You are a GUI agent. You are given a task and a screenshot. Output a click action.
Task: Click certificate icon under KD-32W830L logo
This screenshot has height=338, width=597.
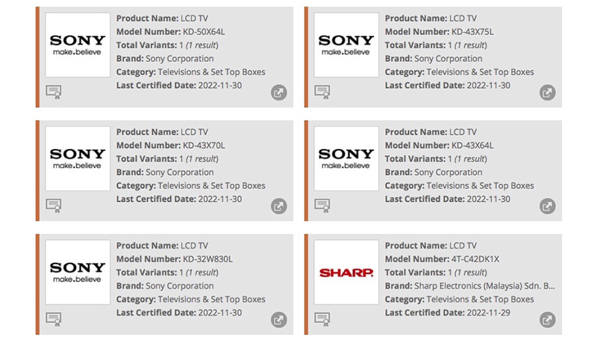pos(54,319)
